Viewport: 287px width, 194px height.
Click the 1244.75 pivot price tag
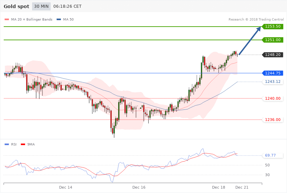click(273, 73)
